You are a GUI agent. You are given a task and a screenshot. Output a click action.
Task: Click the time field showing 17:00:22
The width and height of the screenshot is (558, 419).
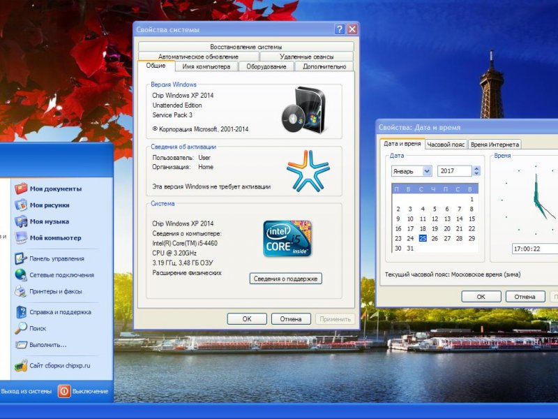pyautogui.click(x=535, y=249)
